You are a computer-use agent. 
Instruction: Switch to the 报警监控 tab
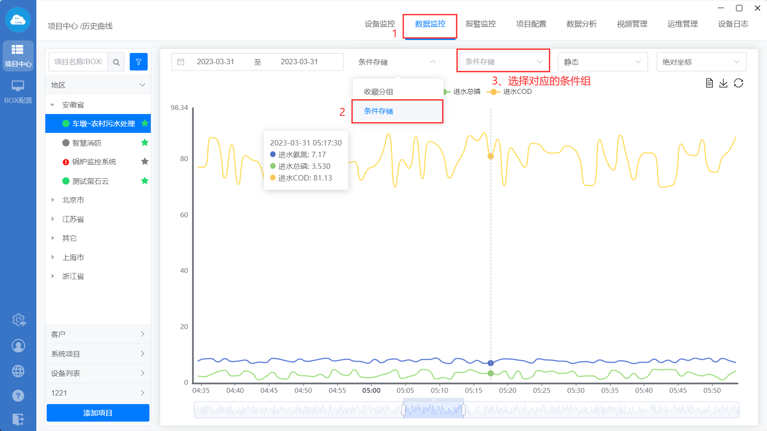click(x=480, y=24)
